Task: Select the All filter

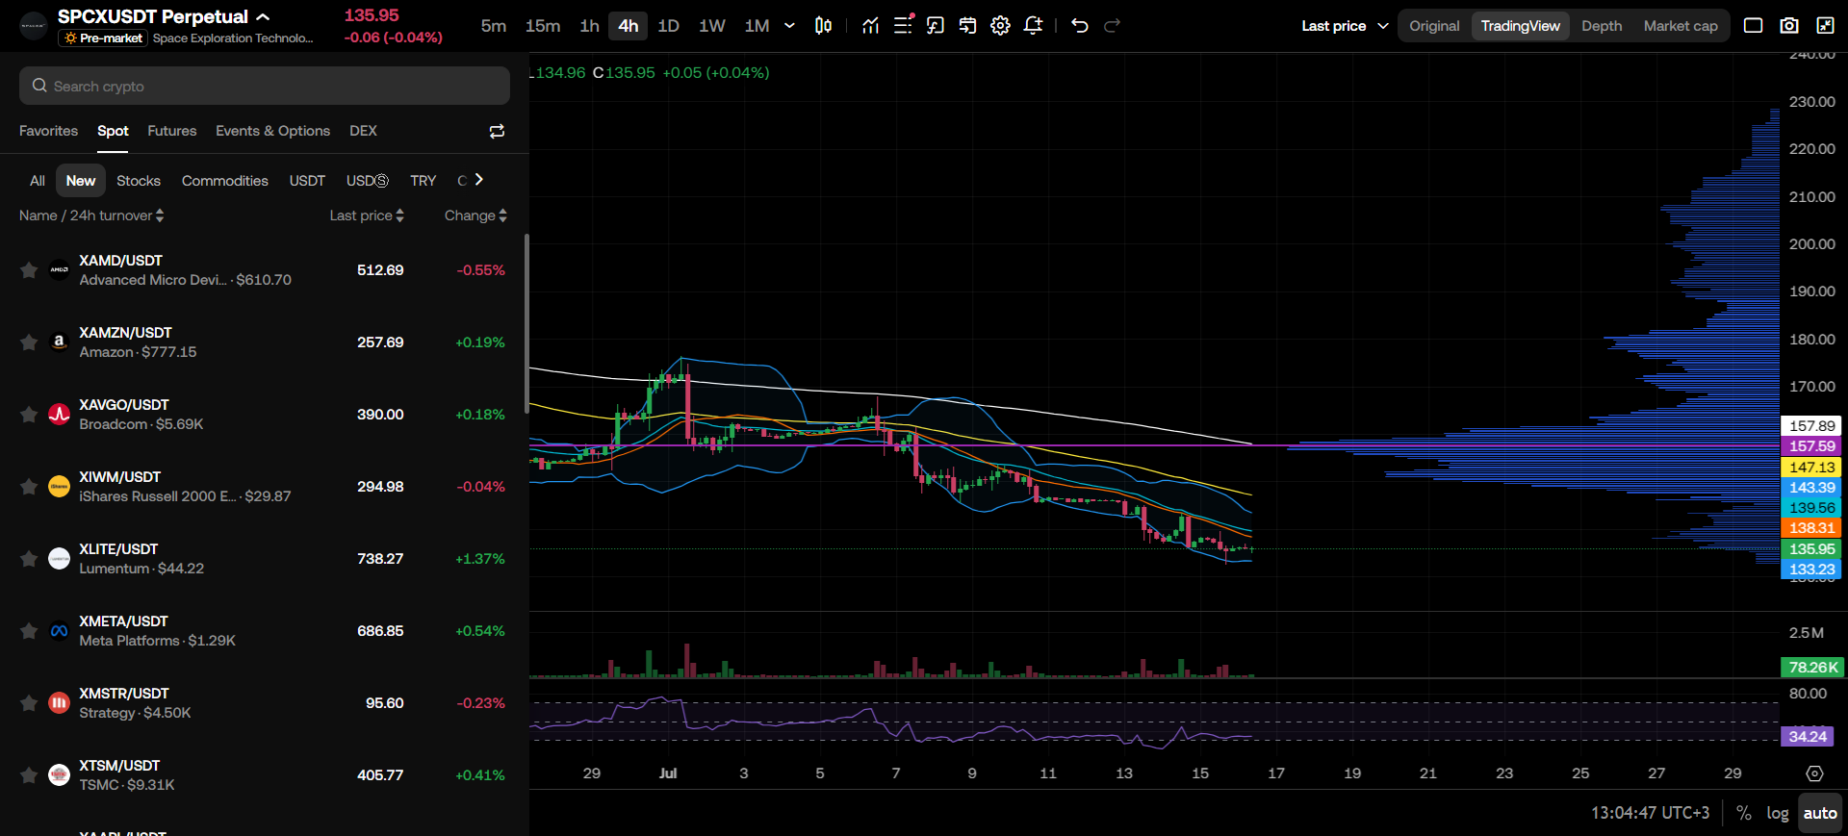Action: (x=38, y=181)
